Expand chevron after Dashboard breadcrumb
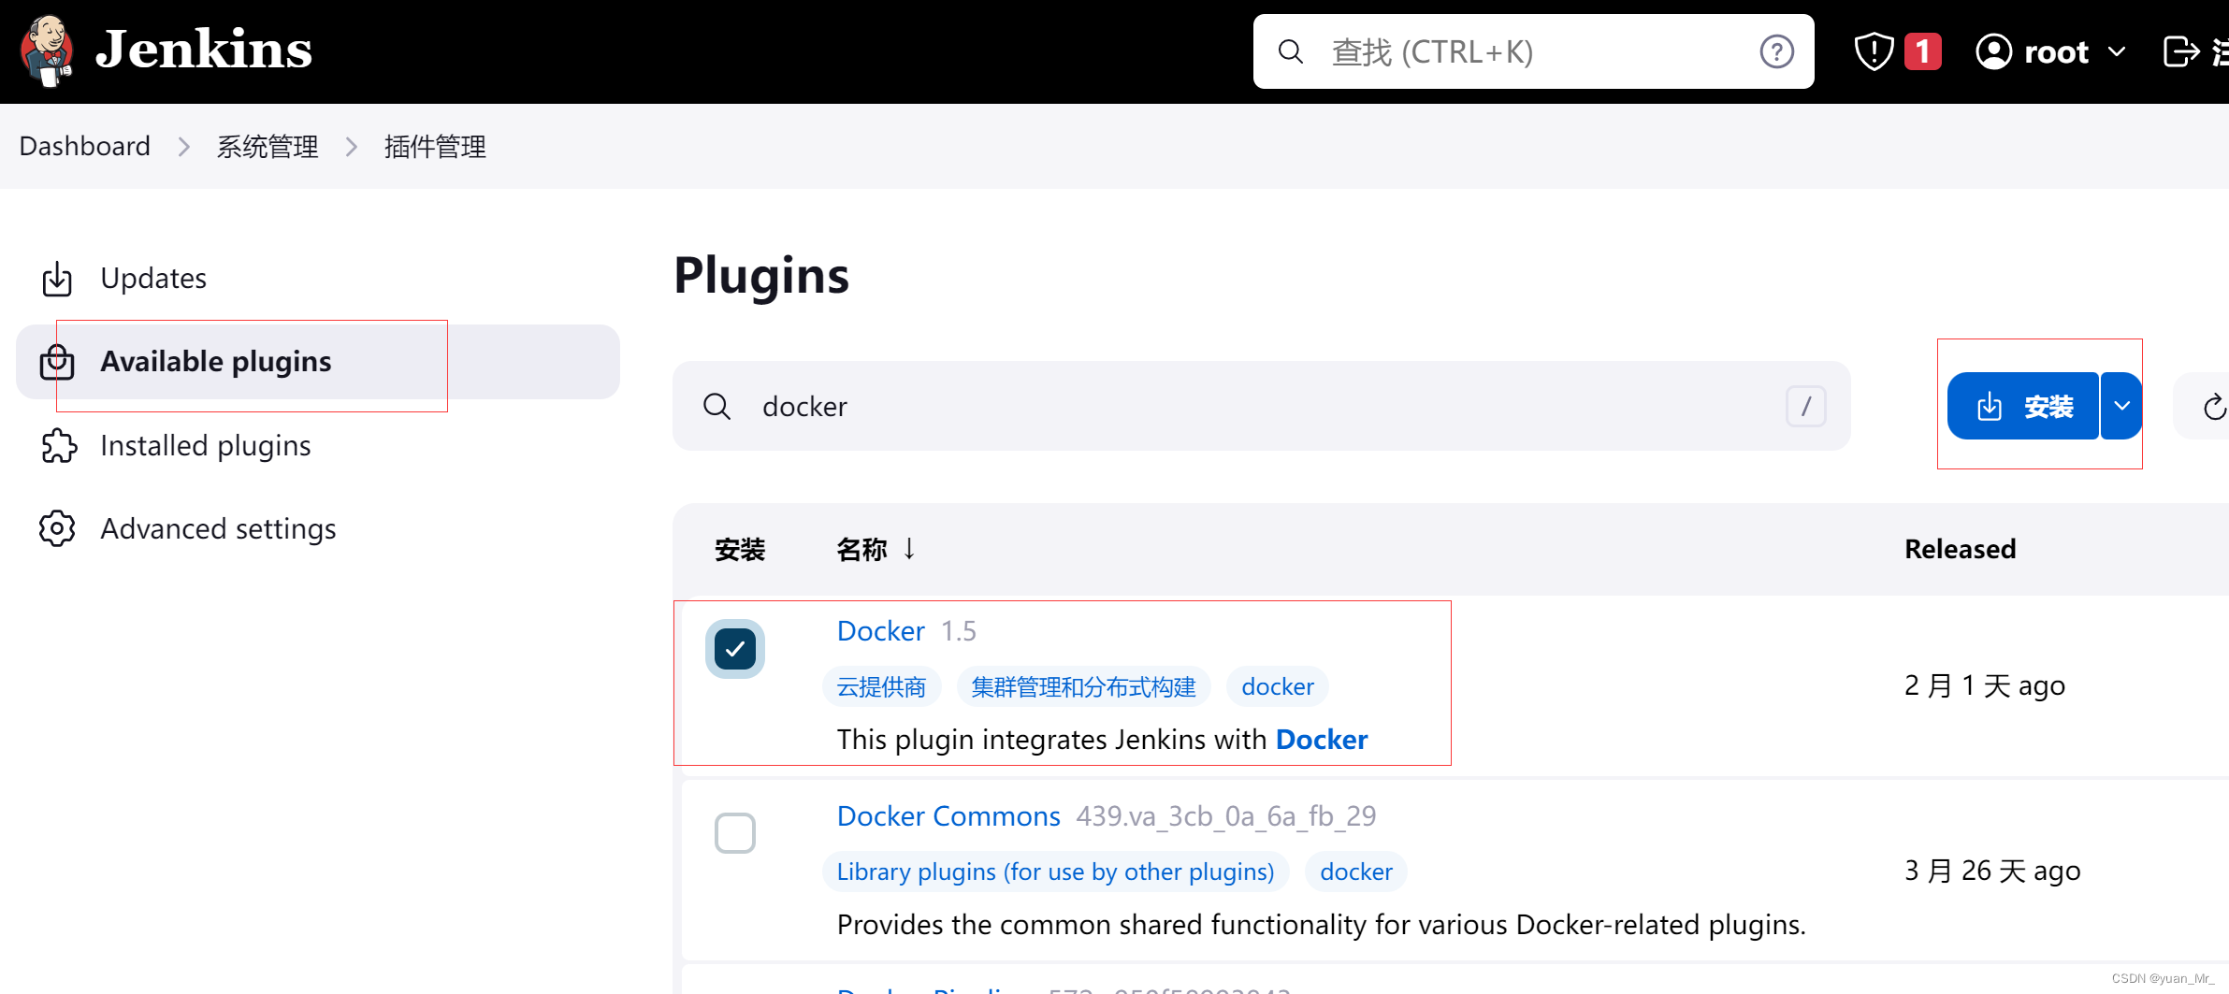 [x=183, y=147]
